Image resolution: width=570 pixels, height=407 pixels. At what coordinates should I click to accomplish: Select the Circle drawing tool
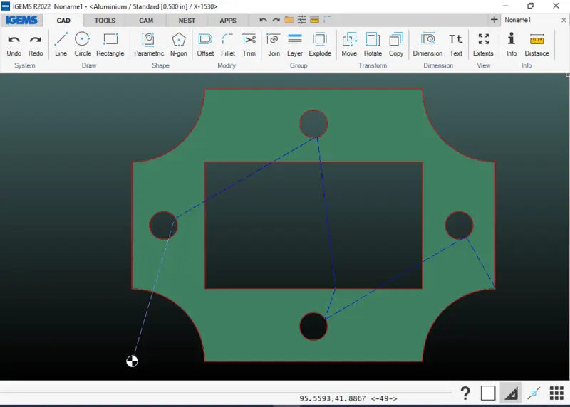83,43
